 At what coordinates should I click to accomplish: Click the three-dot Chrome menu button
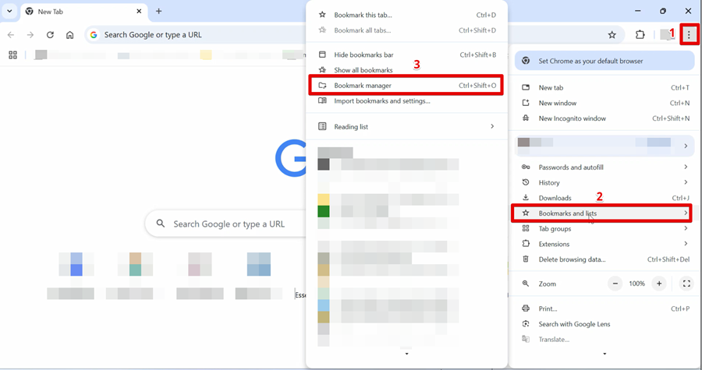[688, 34]
